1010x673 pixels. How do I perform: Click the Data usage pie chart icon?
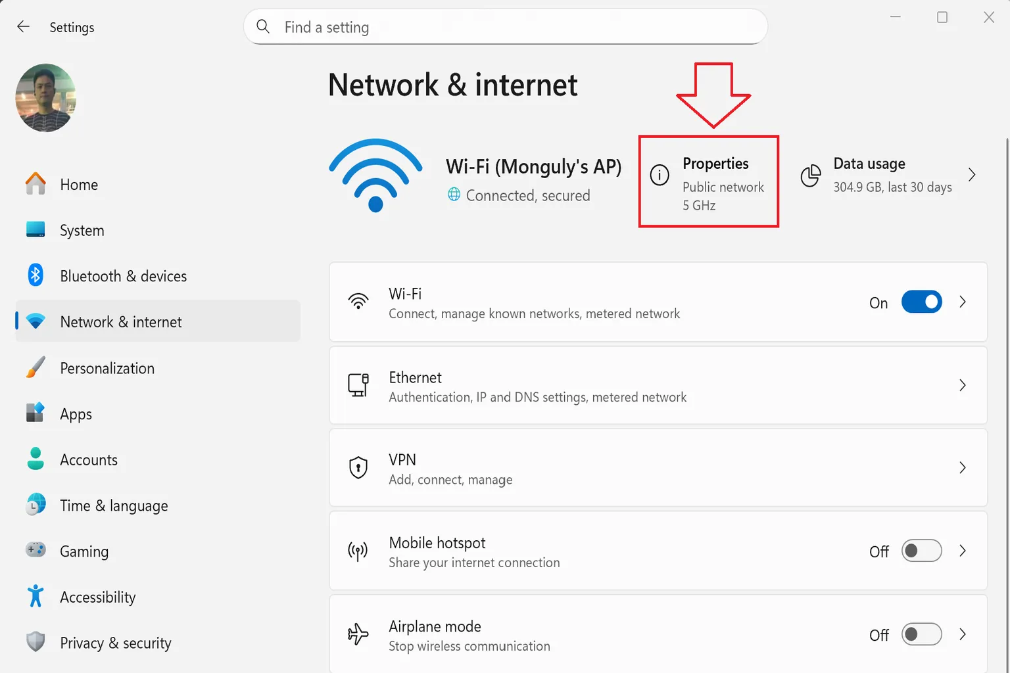[811, 175]
